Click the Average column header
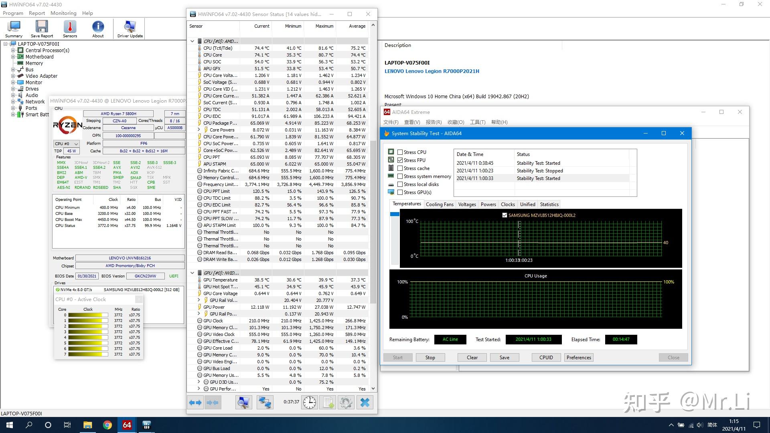The width and height of the screenshot is (770, 433). (357, 26)
